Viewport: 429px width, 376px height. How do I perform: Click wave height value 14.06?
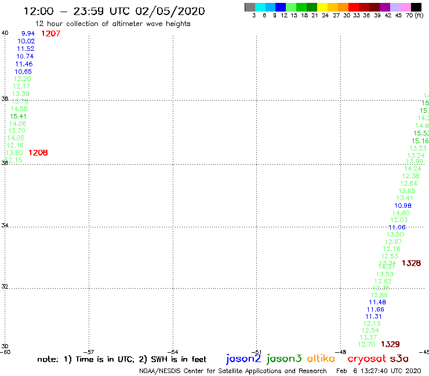pos(17,124)
